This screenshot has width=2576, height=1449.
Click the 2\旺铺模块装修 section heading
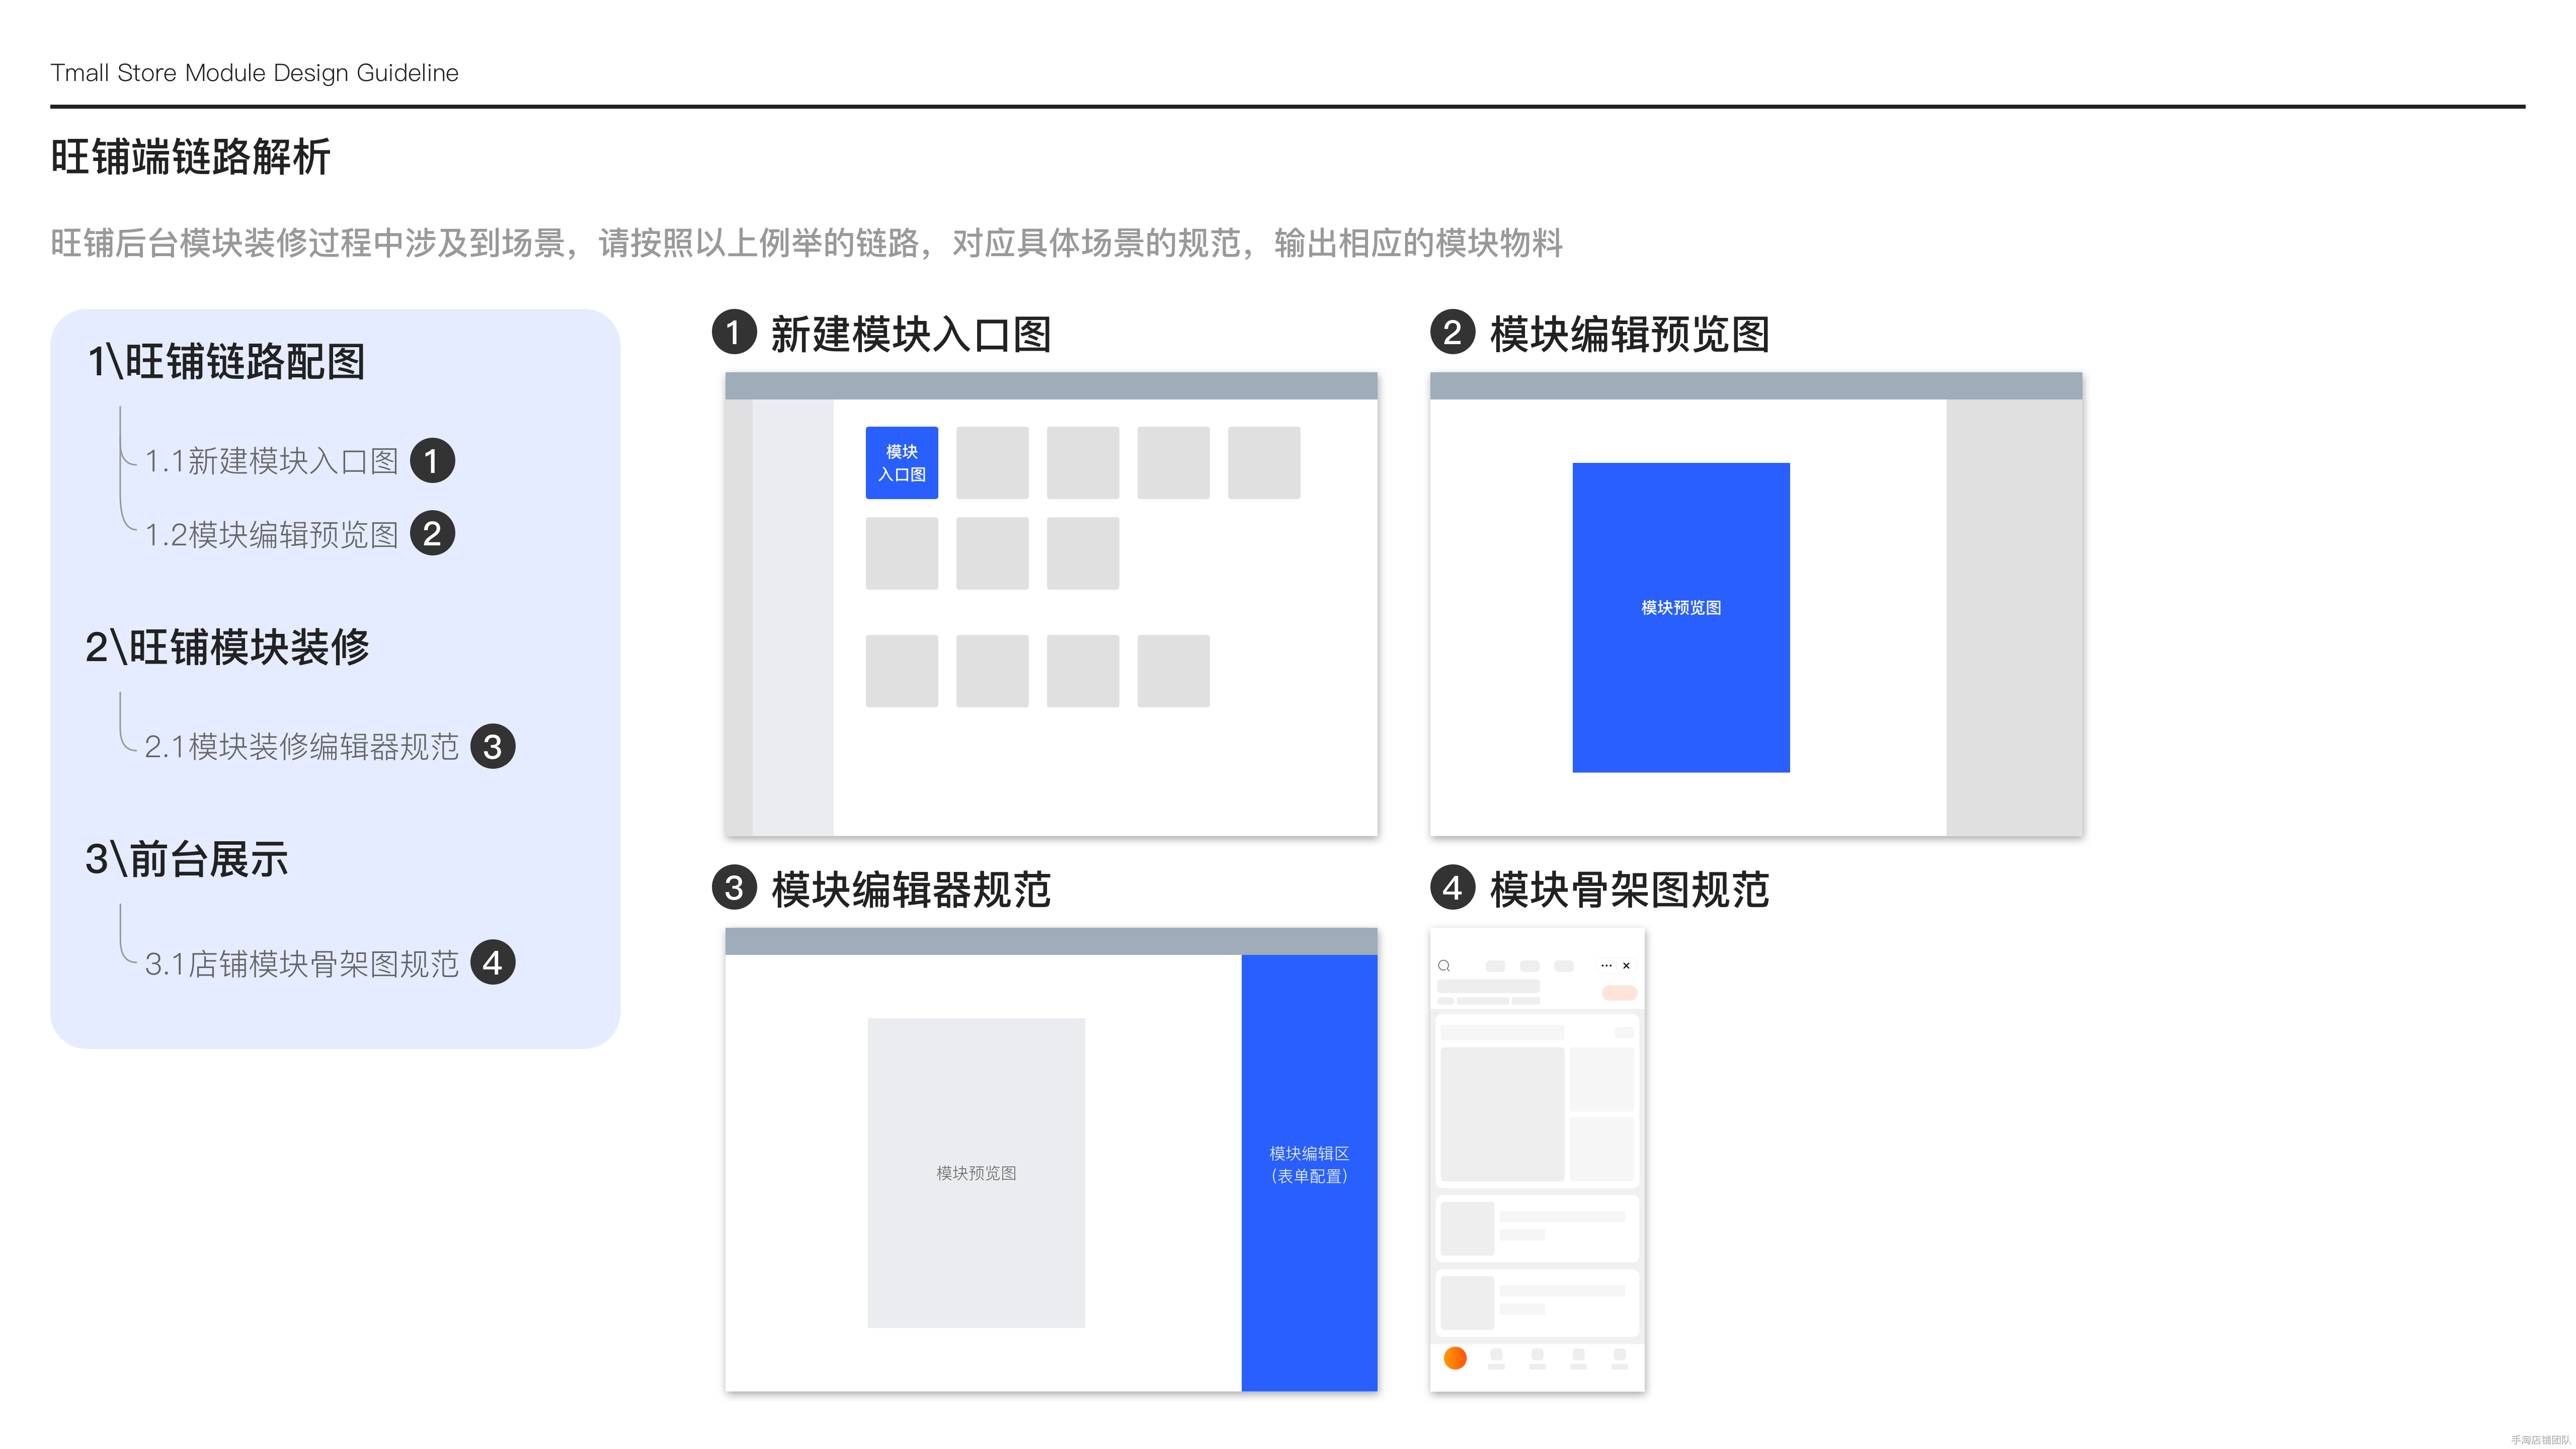(x=227, y=647)
